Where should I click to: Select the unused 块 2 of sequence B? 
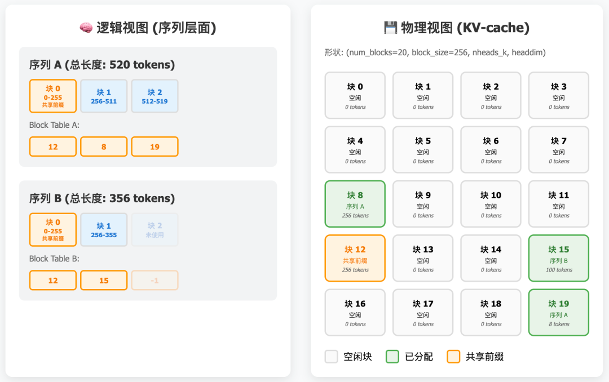[x=155, y=229]
